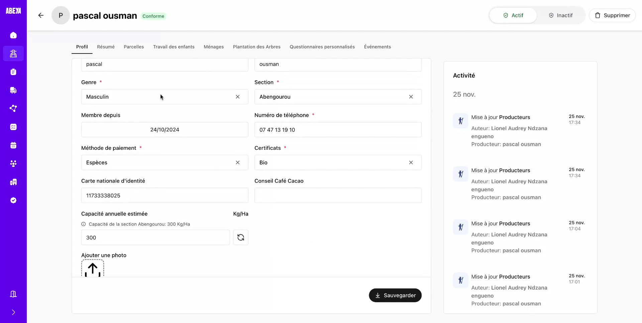642x323 pixels.
Task: Select the checklist sidebar icon
Action: [13, 127]
